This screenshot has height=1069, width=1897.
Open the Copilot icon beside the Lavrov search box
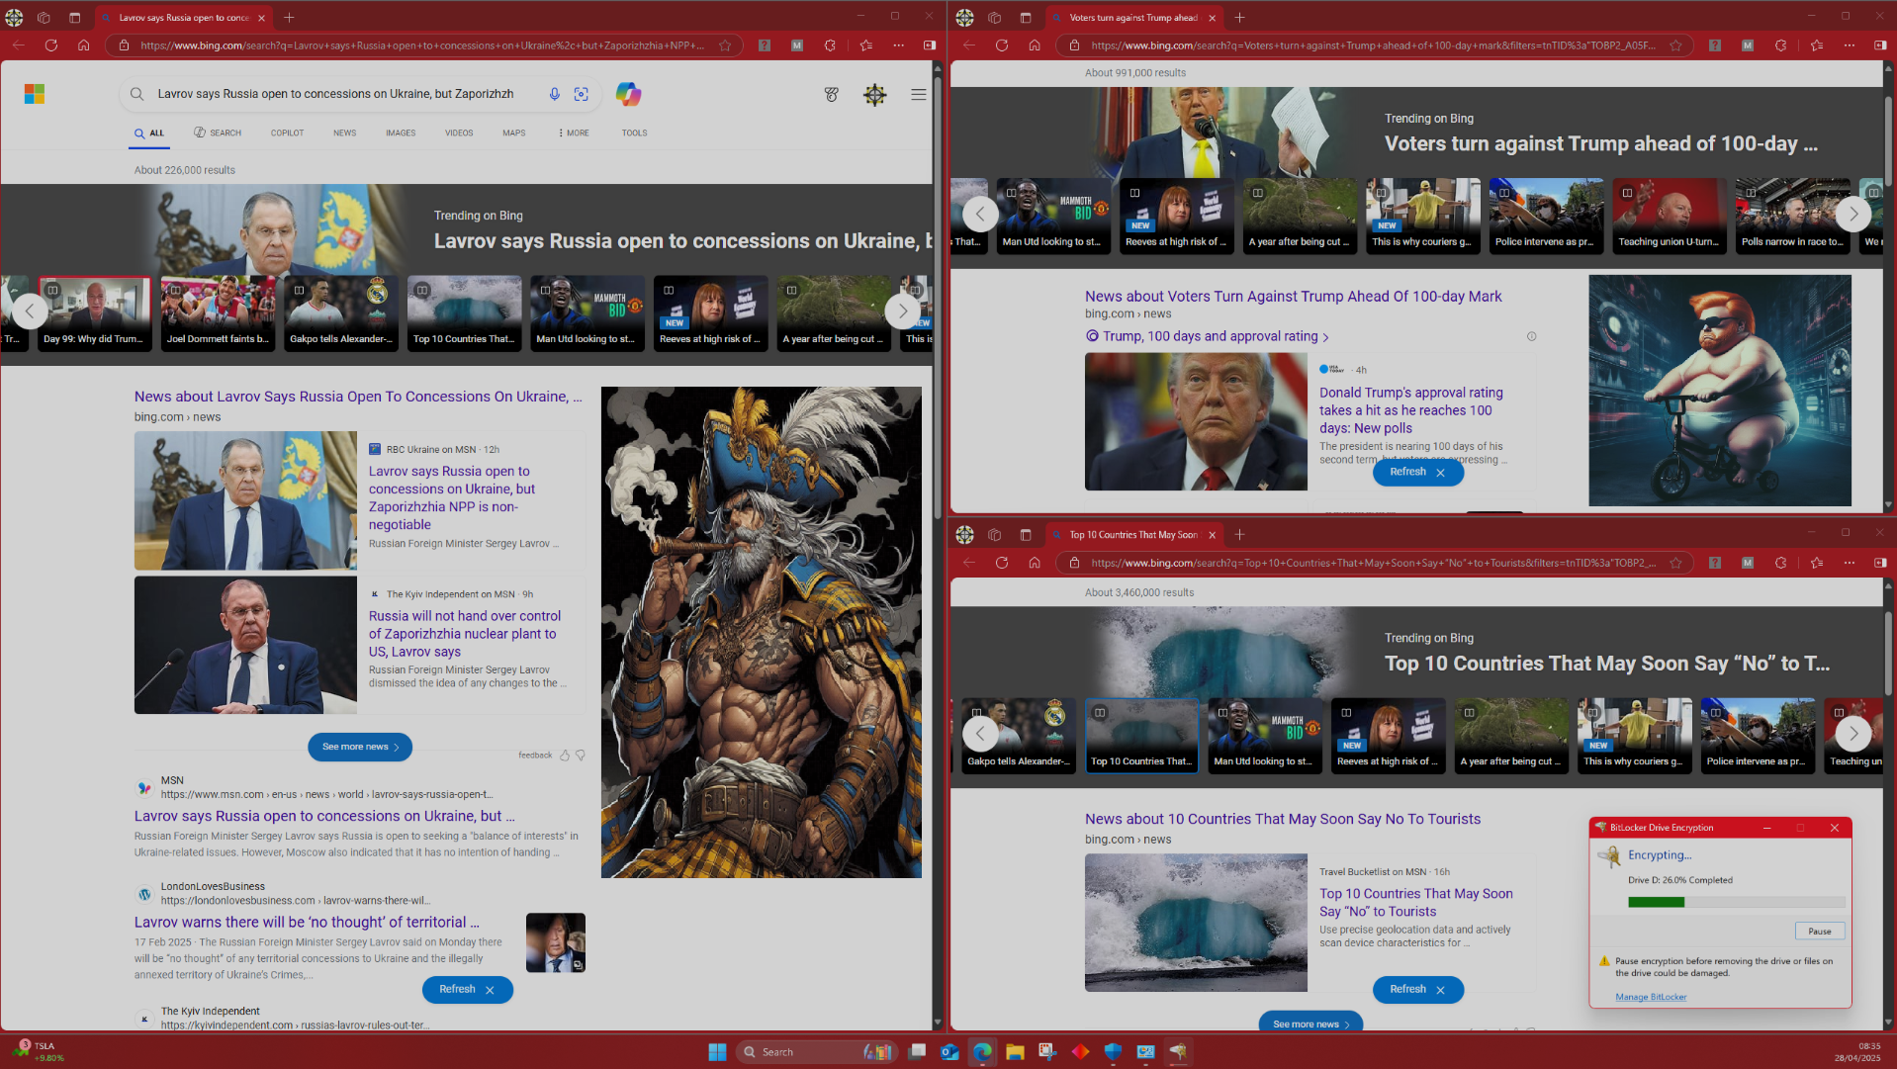[x=628, y=94]
